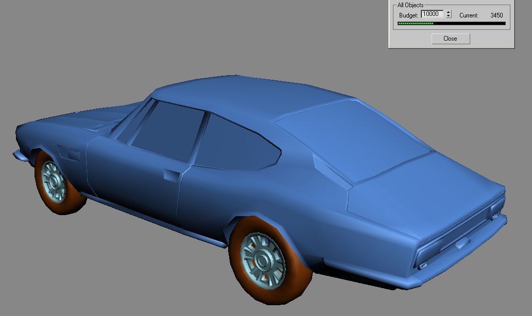532x316 pixels.
Task: Click the All Objects group label
Action: pyautogui.click(x=410, y=5)
